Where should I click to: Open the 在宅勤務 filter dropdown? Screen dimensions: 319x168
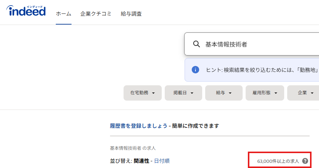(x=143, y=93)
